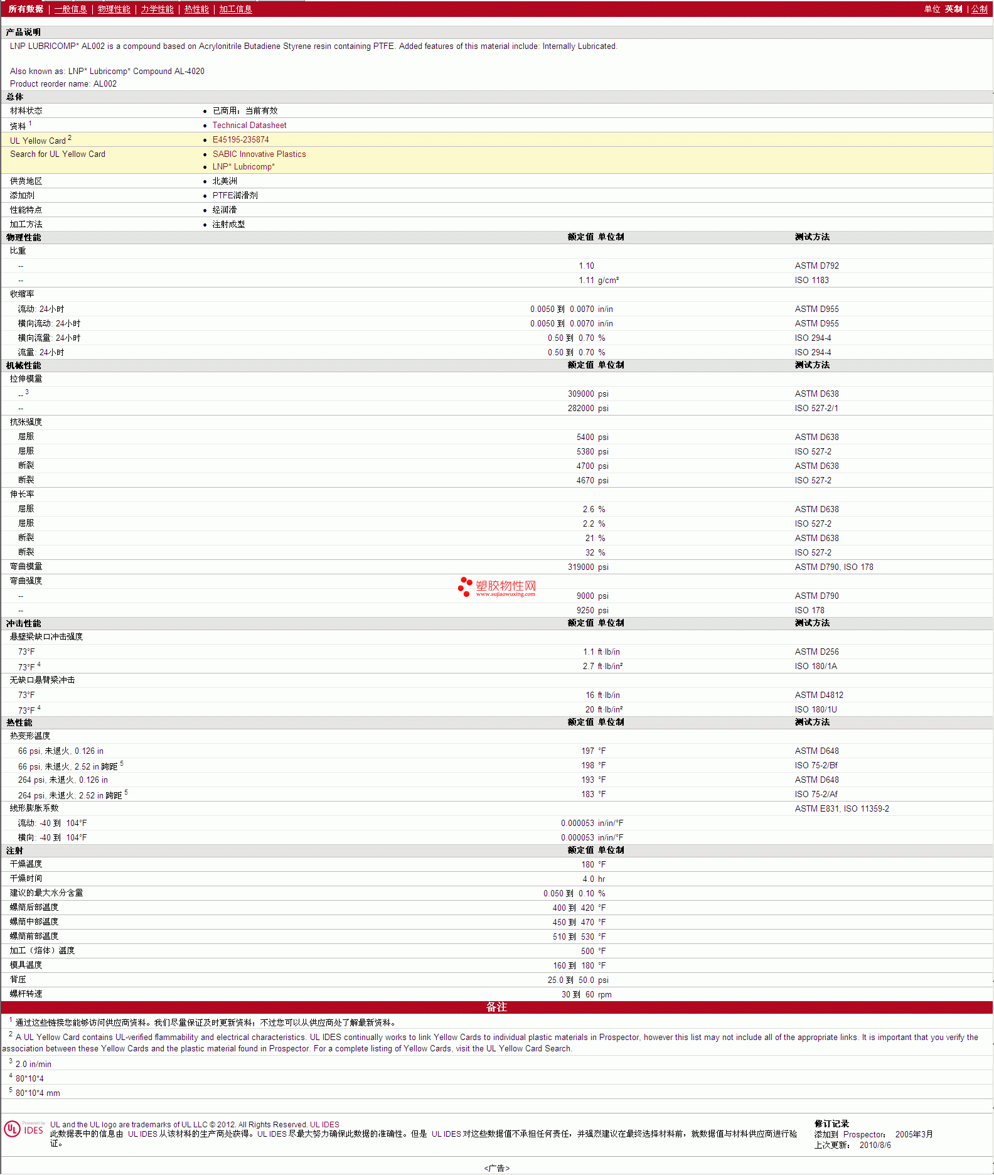This screenshot has height=1175, width=994.
Task: Open the LNP* Lubricomp* link
Action: point(243,167)
